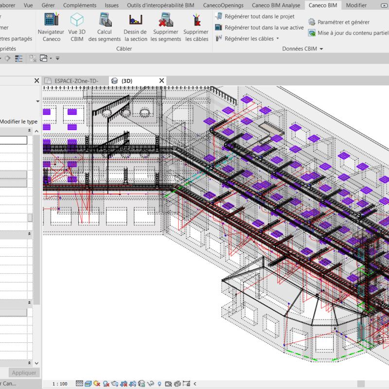Toggle sun path off icon
This screenshot has height=389, width=389.
[x=97, y=384]
